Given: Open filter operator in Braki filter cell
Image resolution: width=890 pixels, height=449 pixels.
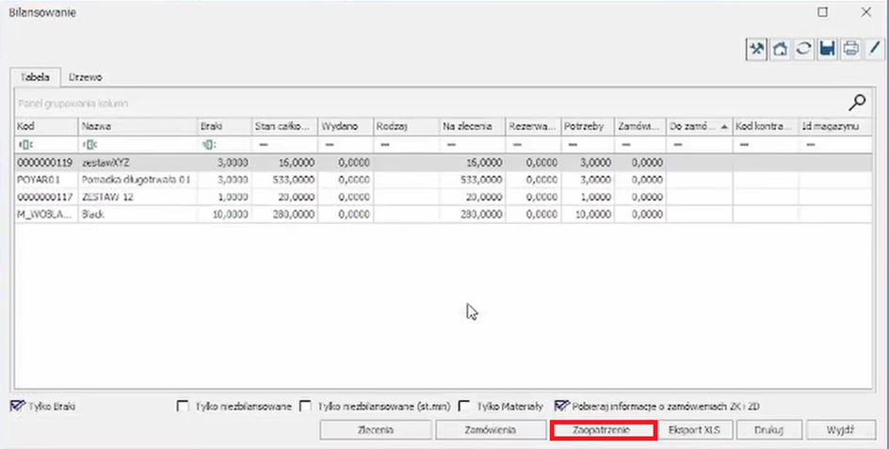Looking at the screenshot, I should 207,145.
